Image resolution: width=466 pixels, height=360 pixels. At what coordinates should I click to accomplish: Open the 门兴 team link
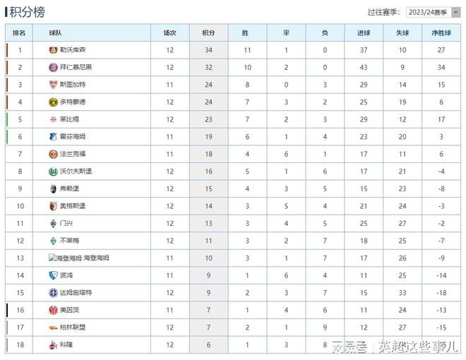[x=66, y=223]
